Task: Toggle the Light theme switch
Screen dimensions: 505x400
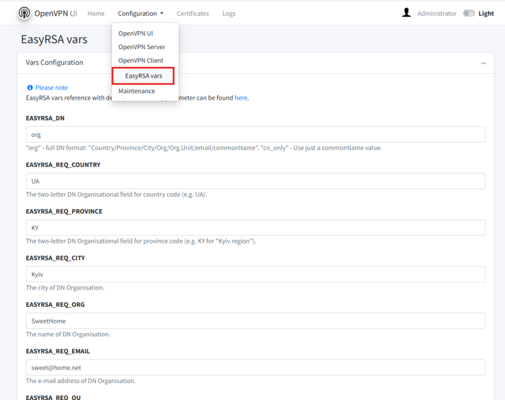Action: 468,13
